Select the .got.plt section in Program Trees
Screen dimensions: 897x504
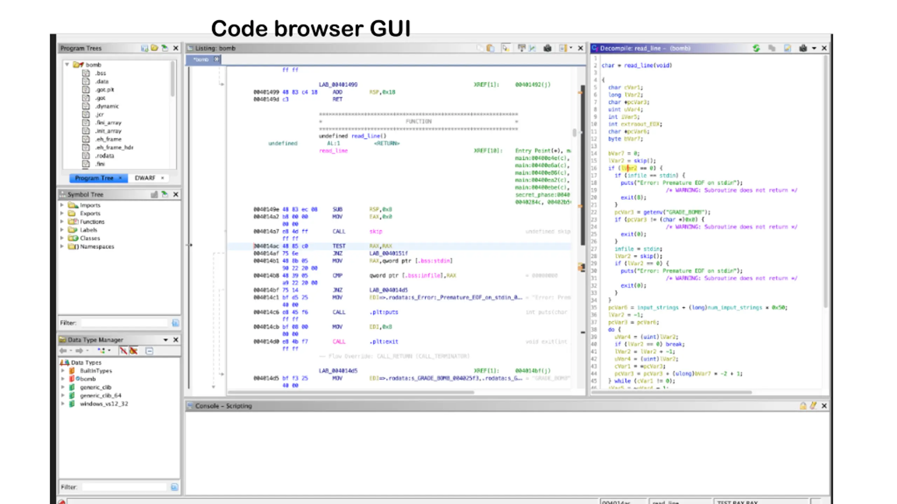104,90
